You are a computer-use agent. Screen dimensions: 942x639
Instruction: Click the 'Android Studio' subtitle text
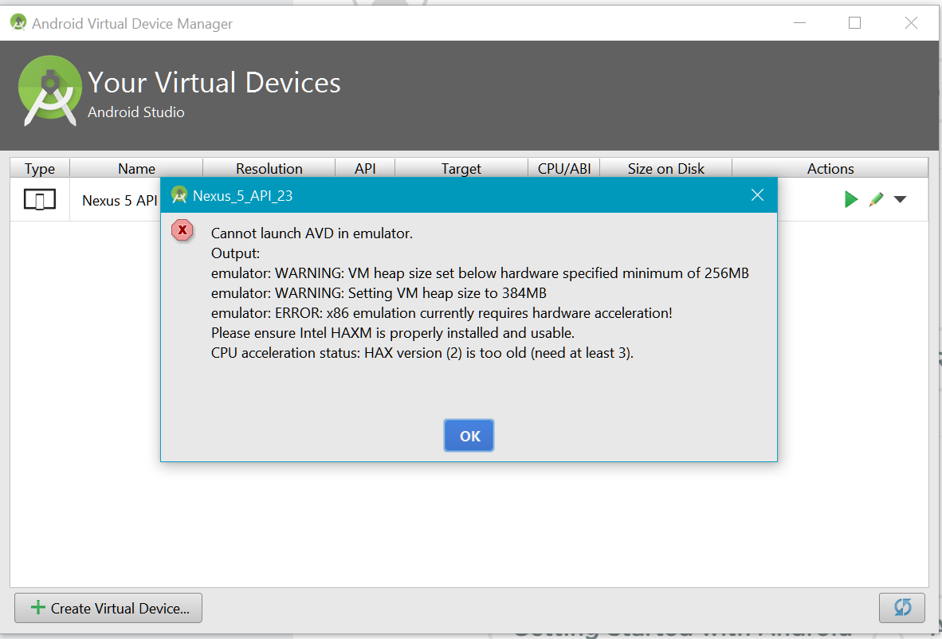point(135,112)
